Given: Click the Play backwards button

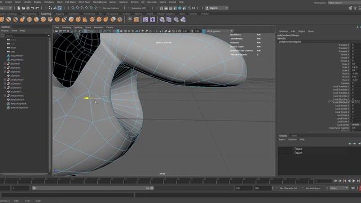Looking at the screenshot, I should (349, 181).
